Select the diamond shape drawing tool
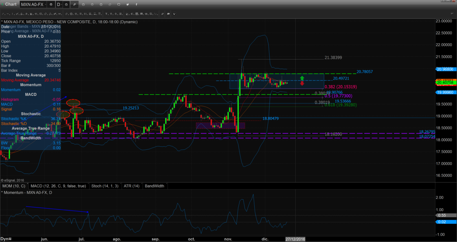Viewport: 457px width, 242px height. 45,14
